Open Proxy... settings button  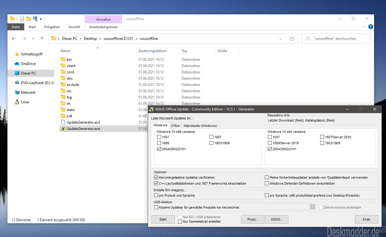coord(253,219)
